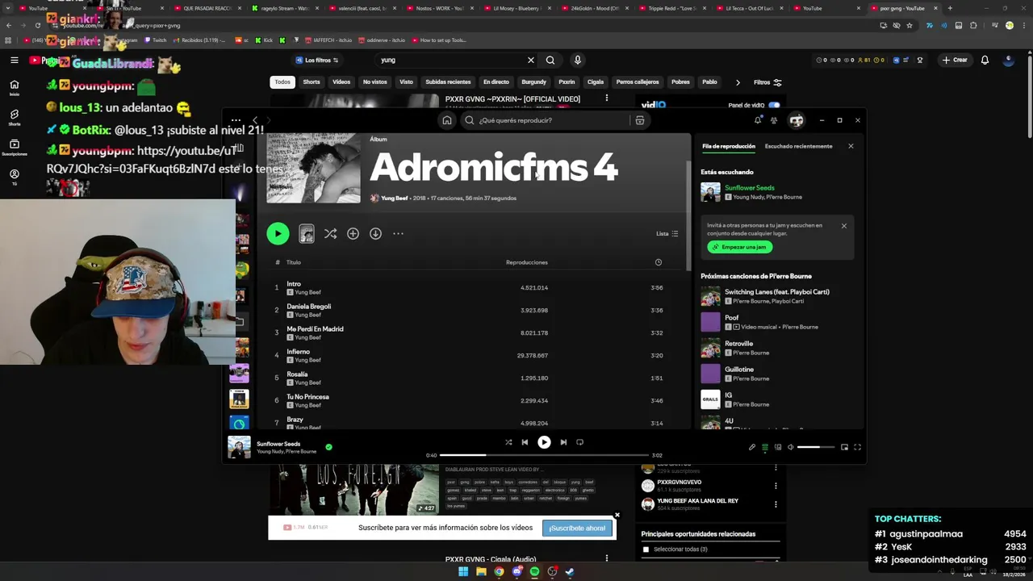This screenshot has width=1033, height=581.
Task: Select Switching Lanes in queue
Action: coord(777,296)
